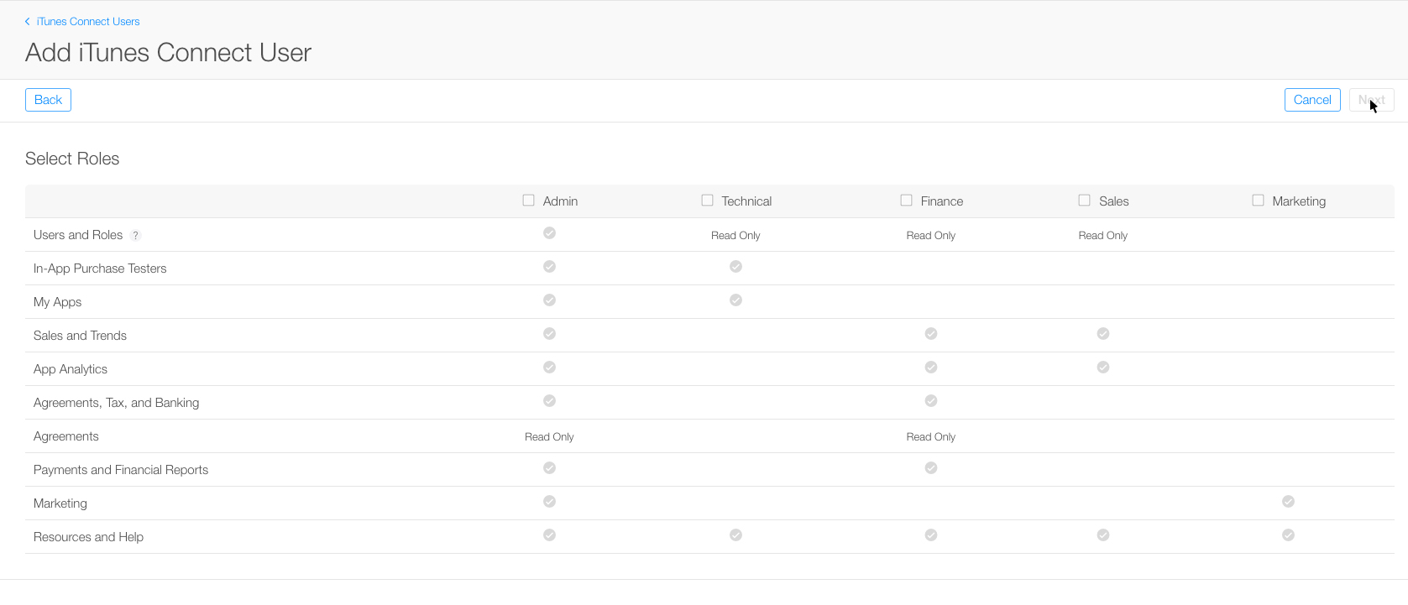Click the Admin checkmark for App Analytics

549,367
